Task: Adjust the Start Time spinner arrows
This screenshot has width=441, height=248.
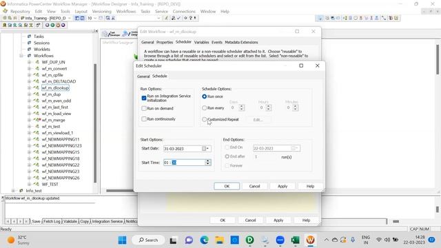Action: coord(208,163)
